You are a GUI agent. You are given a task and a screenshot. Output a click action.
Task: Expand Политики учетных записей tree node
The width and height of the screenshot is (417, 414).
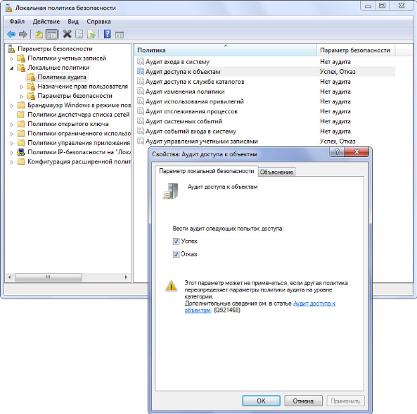pos(12,58)
